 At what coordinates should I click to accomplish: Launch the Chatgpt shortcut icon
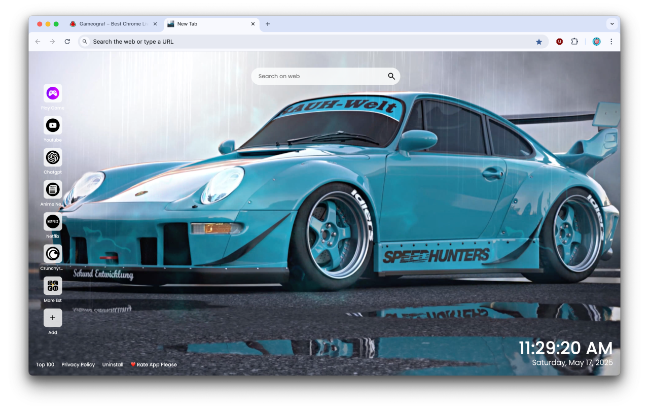[53, 157]
